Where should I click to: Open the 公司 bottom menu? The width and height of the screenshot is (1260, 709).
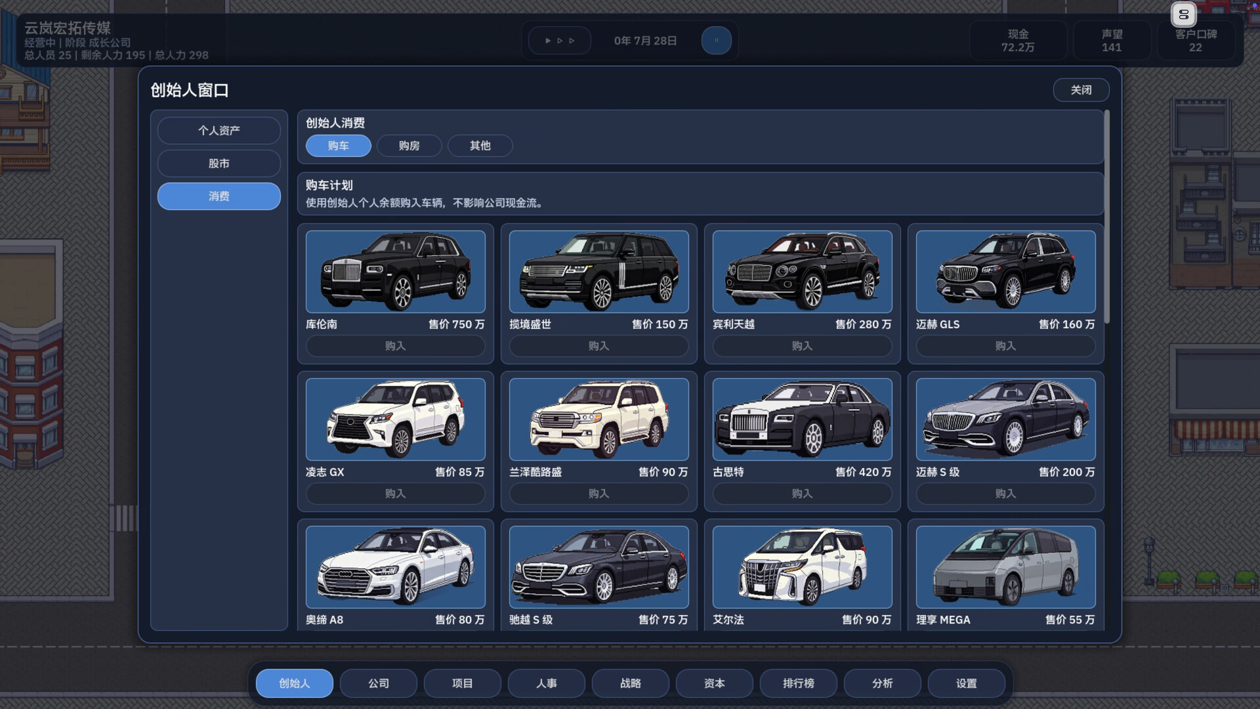[x=379, y=683]
